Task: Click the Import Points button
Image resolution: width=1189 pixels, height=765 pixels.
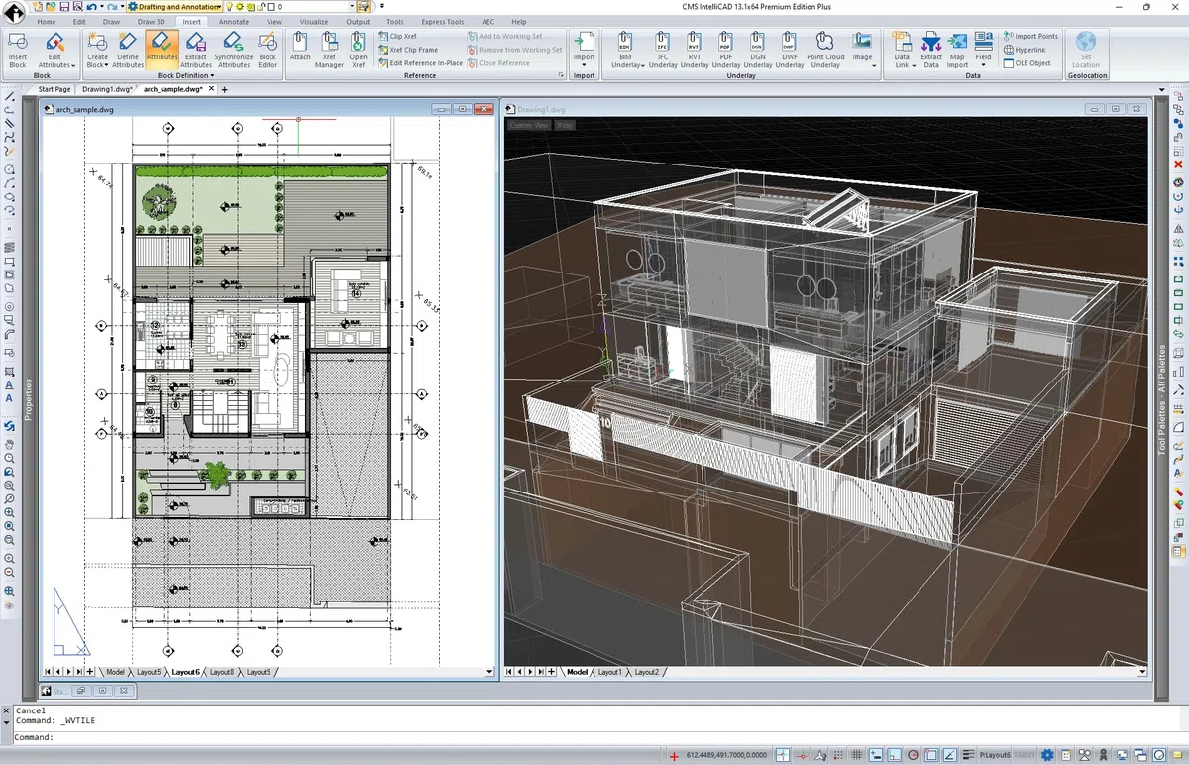Action: coord(1030,36)
